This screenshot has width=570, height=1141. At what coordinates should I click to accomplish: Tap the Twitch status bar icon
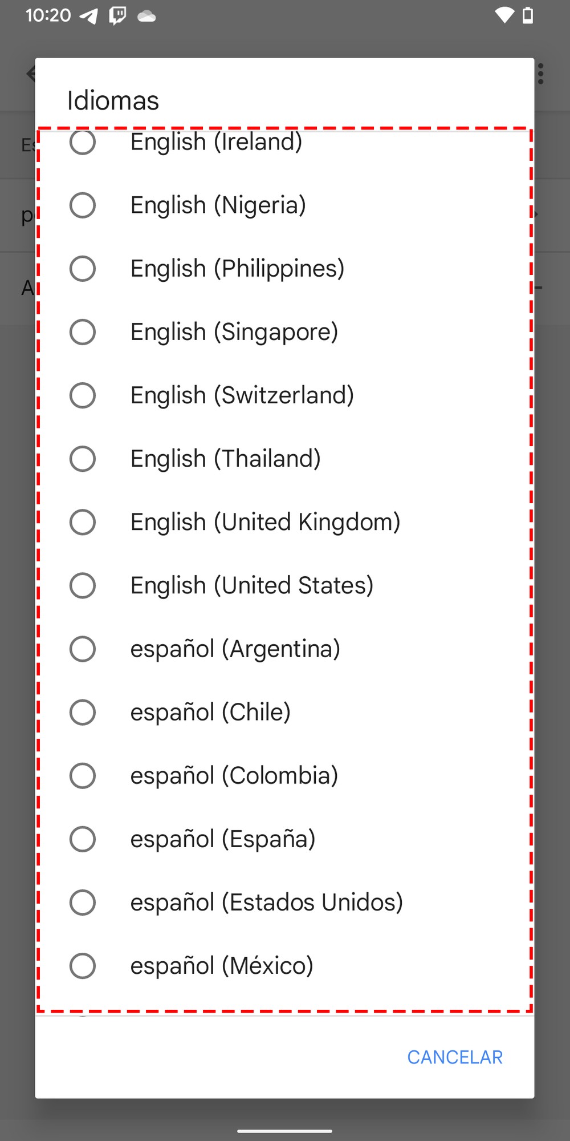(117, 15)
